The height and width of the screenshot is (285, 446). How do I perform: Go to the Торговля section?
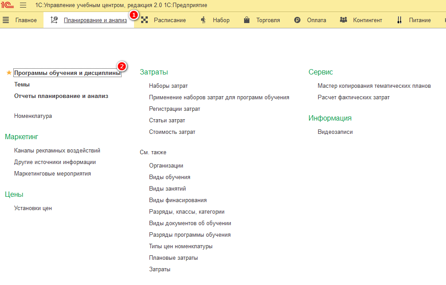[268, 20]
